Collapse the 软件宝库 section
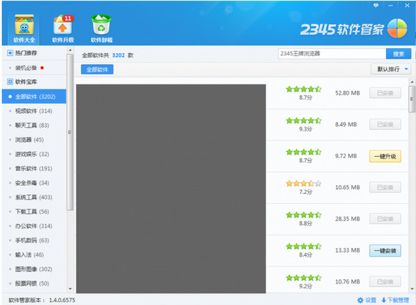 10,81
